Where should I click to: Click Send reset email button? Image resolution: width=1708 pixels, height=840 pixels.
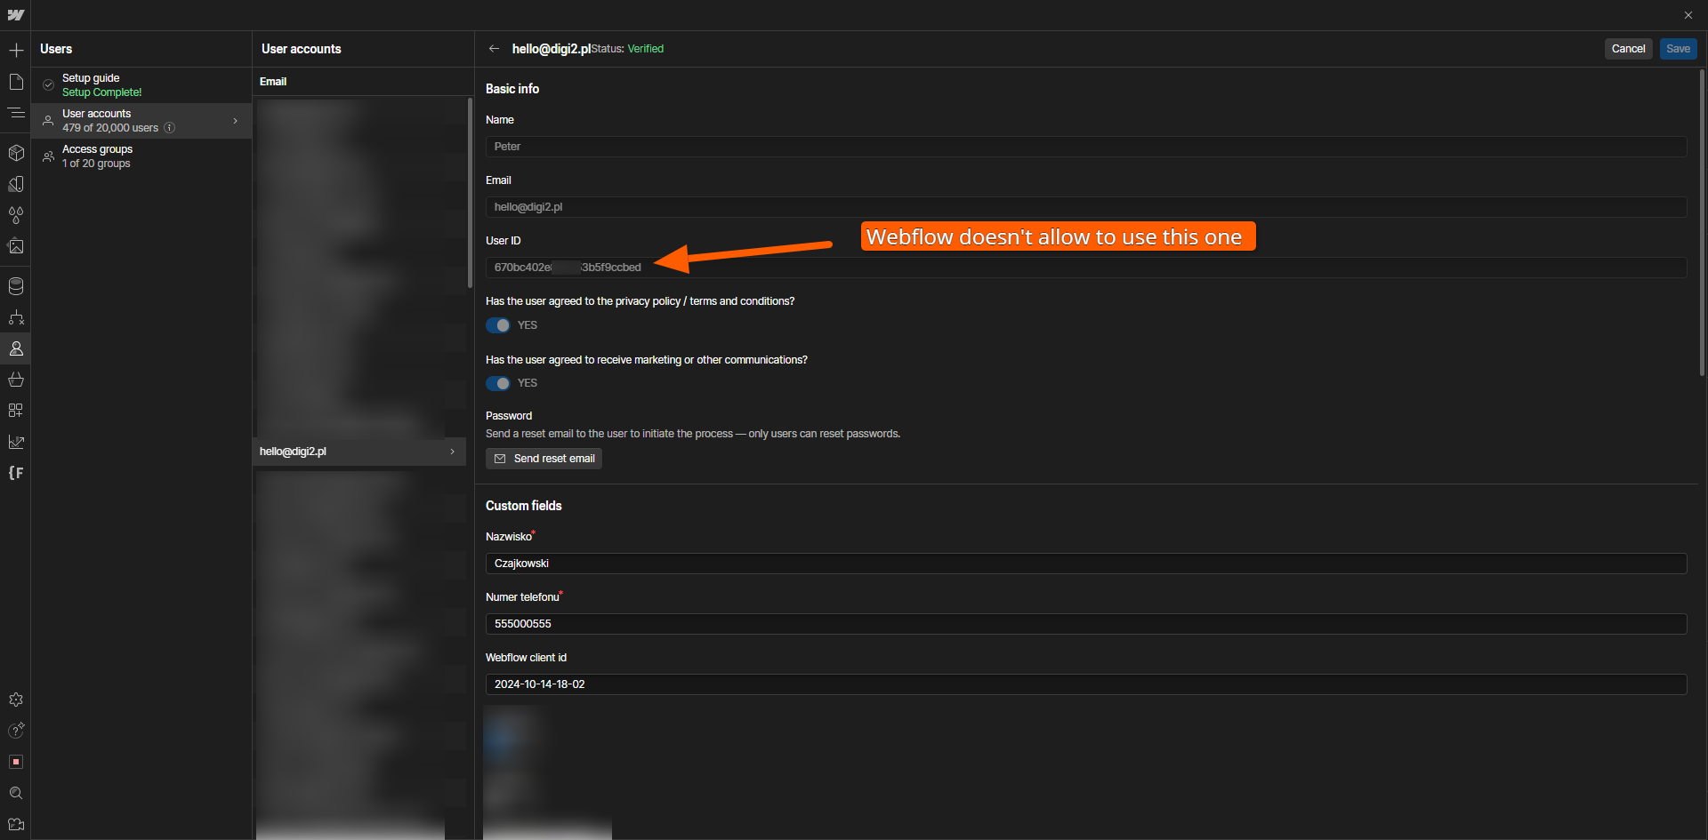[x=544, y=459]
